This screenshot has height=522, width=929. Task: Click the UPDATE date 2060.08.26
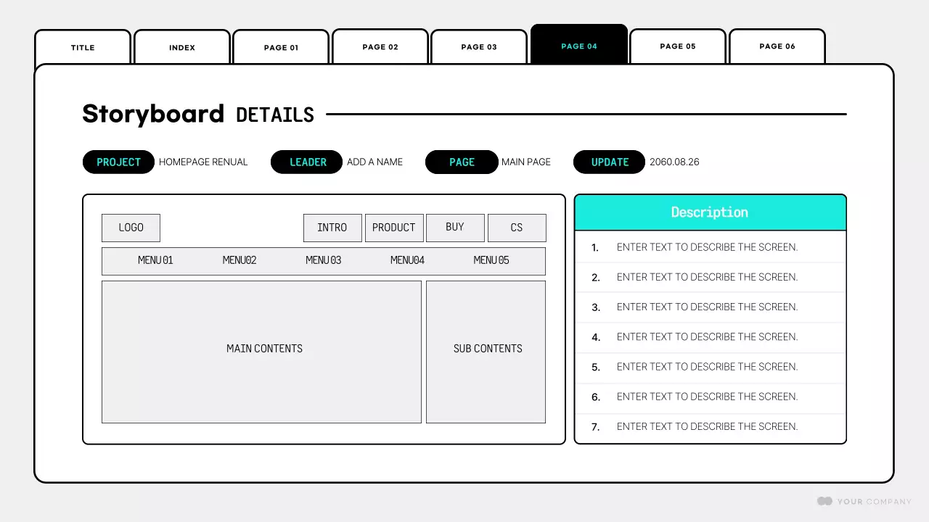click(674, 162)
